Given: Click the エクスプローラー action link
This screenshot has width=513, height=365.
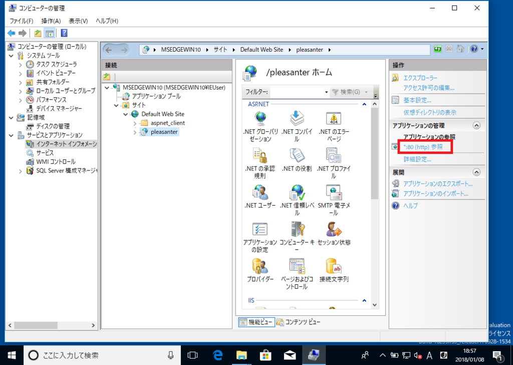Looking at the screenshot, I should pyautogui.click(x=420, y=78).
